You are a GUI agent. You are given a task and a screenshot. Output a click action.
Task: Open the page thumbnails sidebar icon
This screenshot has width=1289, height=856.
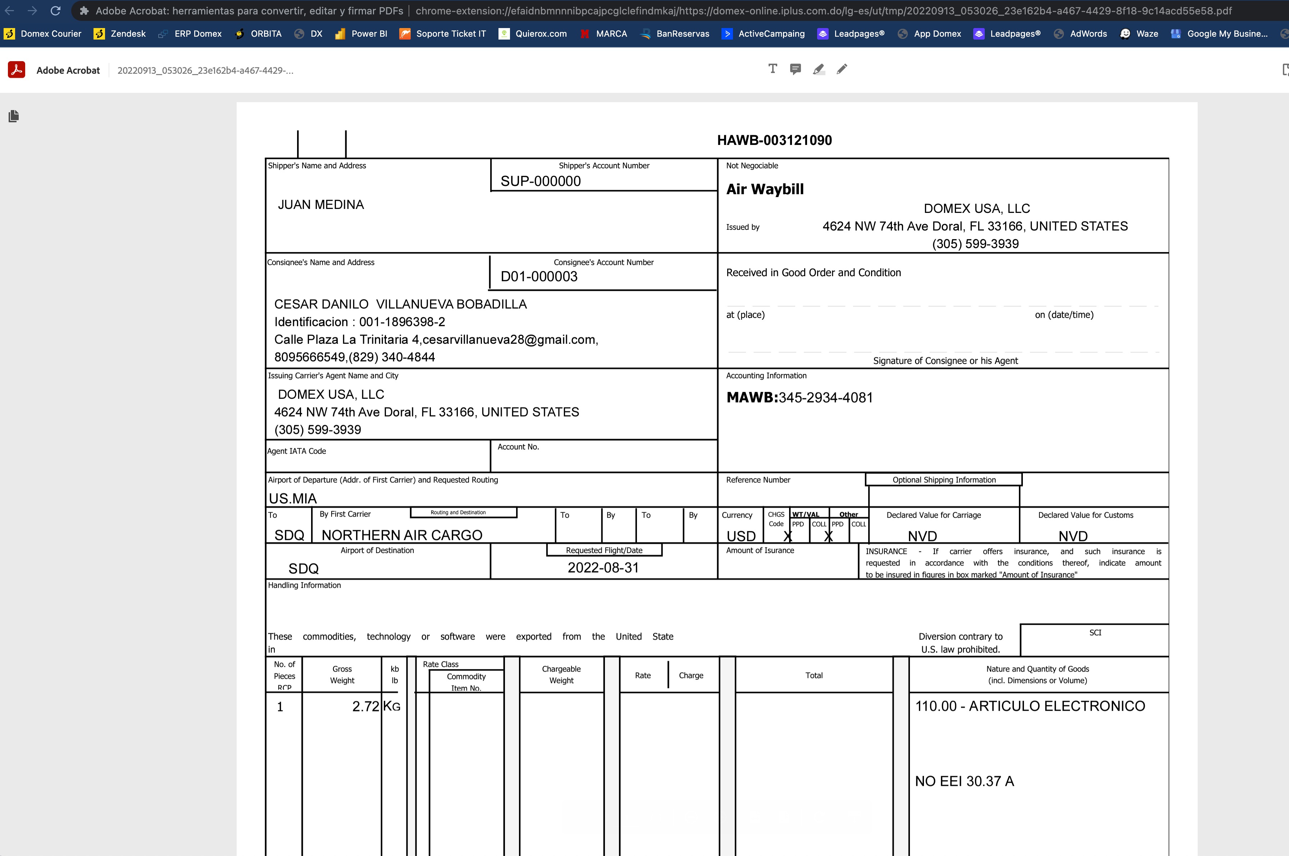(x=14, y=116)
